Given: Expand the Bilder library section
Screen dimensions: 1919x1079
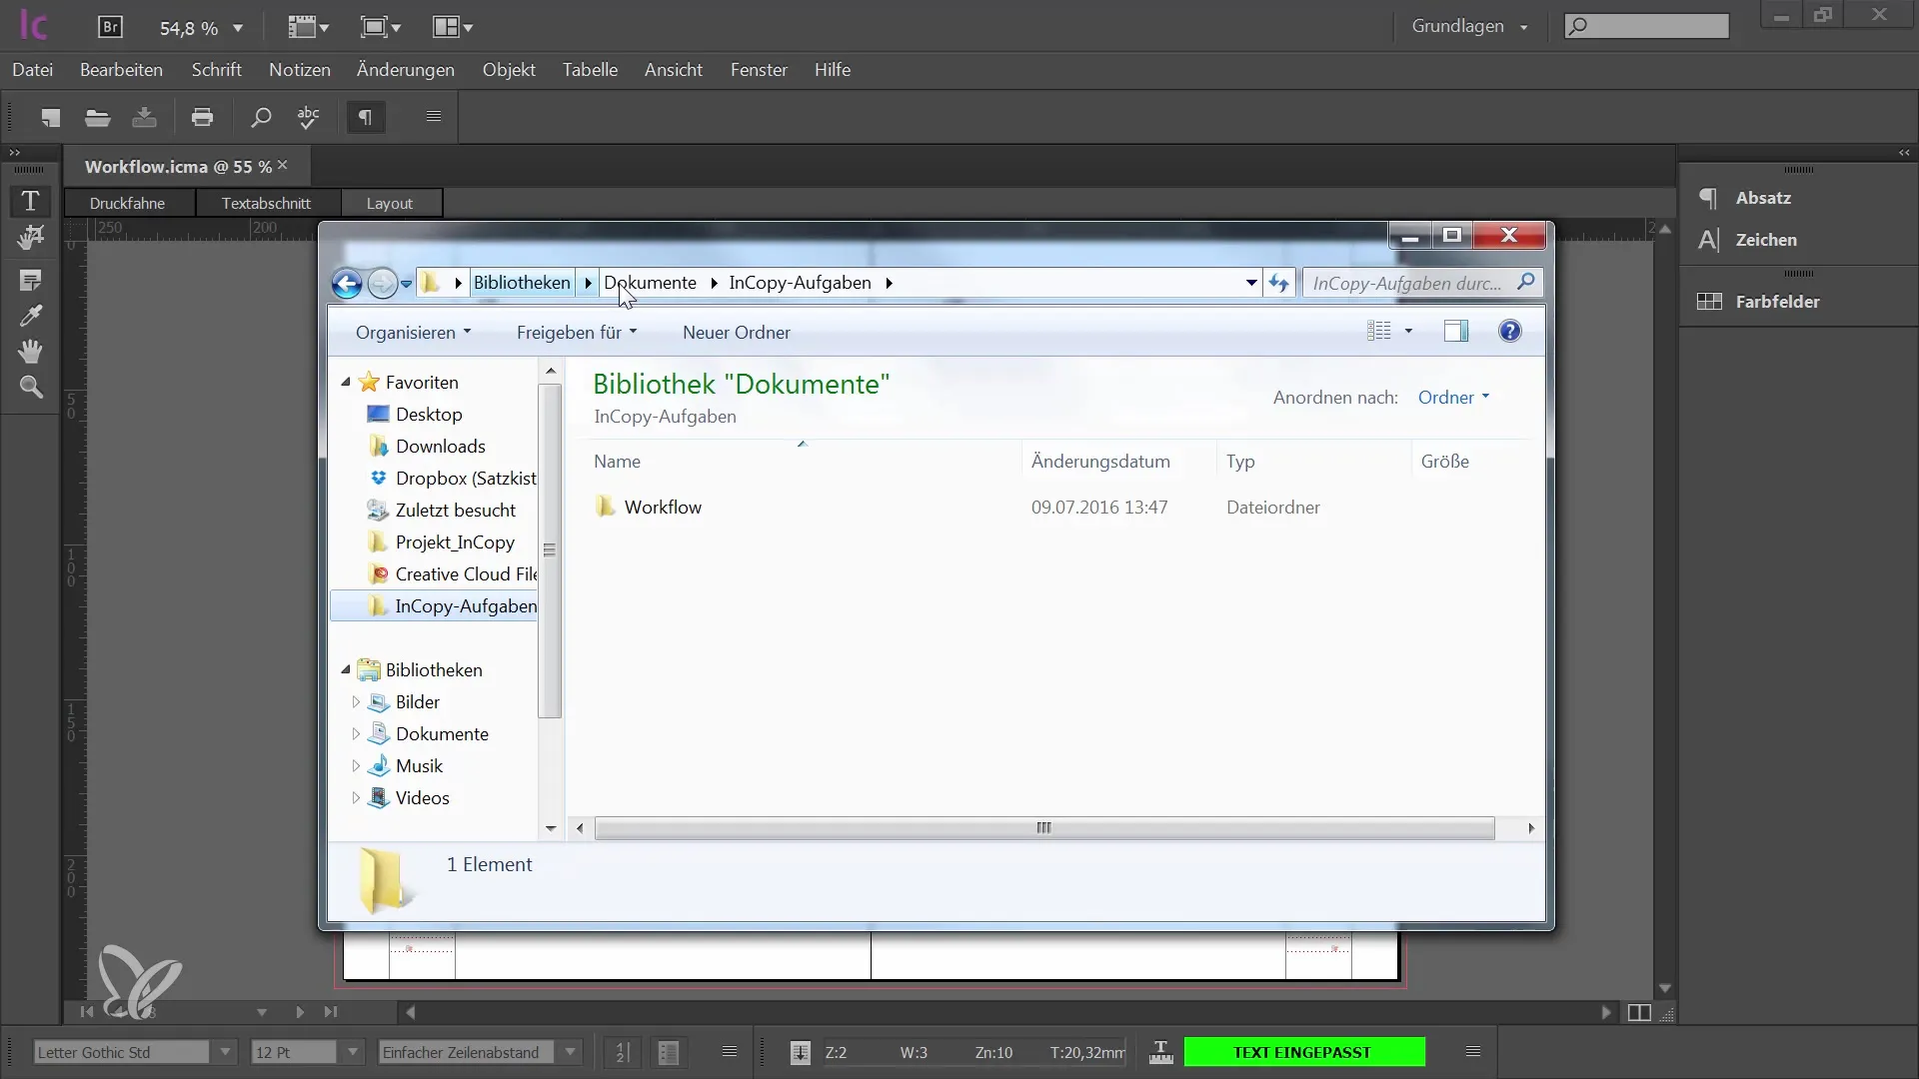Looking at the screenshot, I should pos(355,701).
